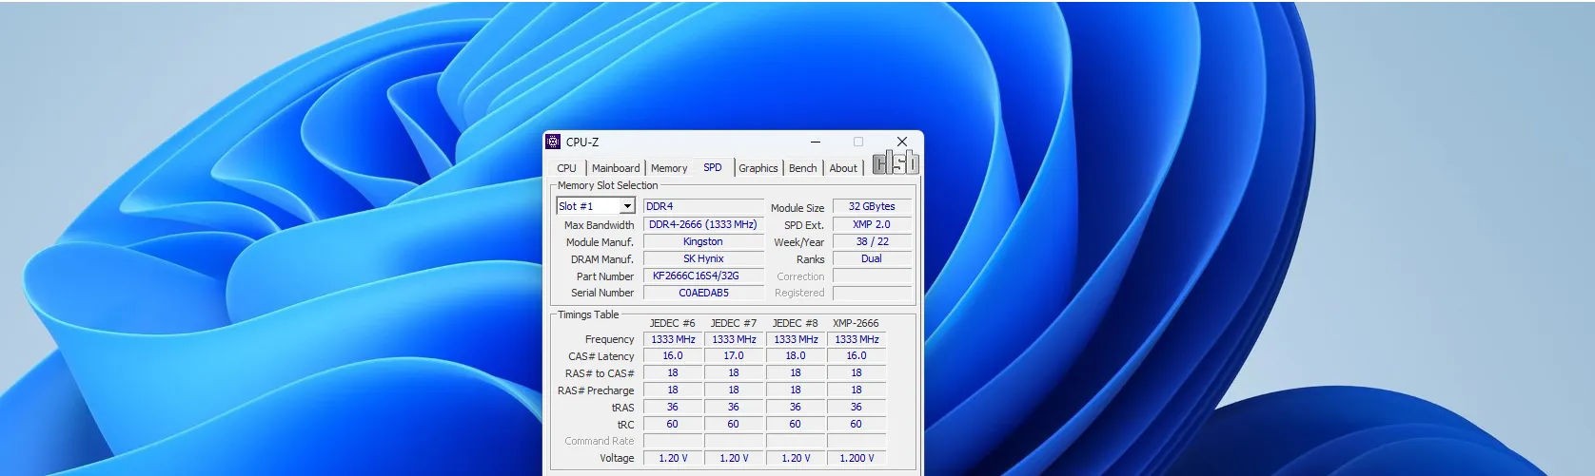The height and width of the screenshot is (476, 1595).
Task: Click the JEDEC #6 Frequency 1333 MHz cell
Action: pyautogui.click(x=673, y=339)
